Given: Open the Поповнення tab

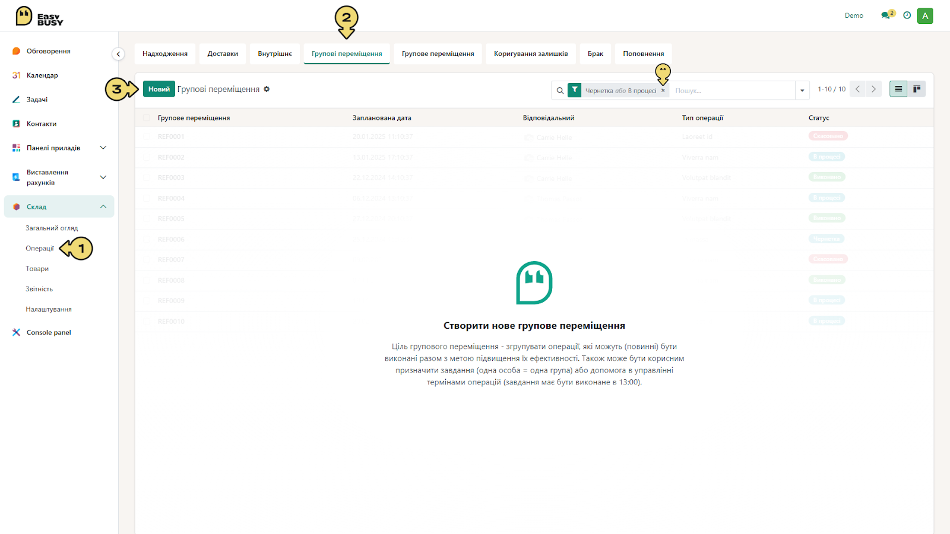Looking at the screenshot, I should pyautogui.click(x=644, y=53).
